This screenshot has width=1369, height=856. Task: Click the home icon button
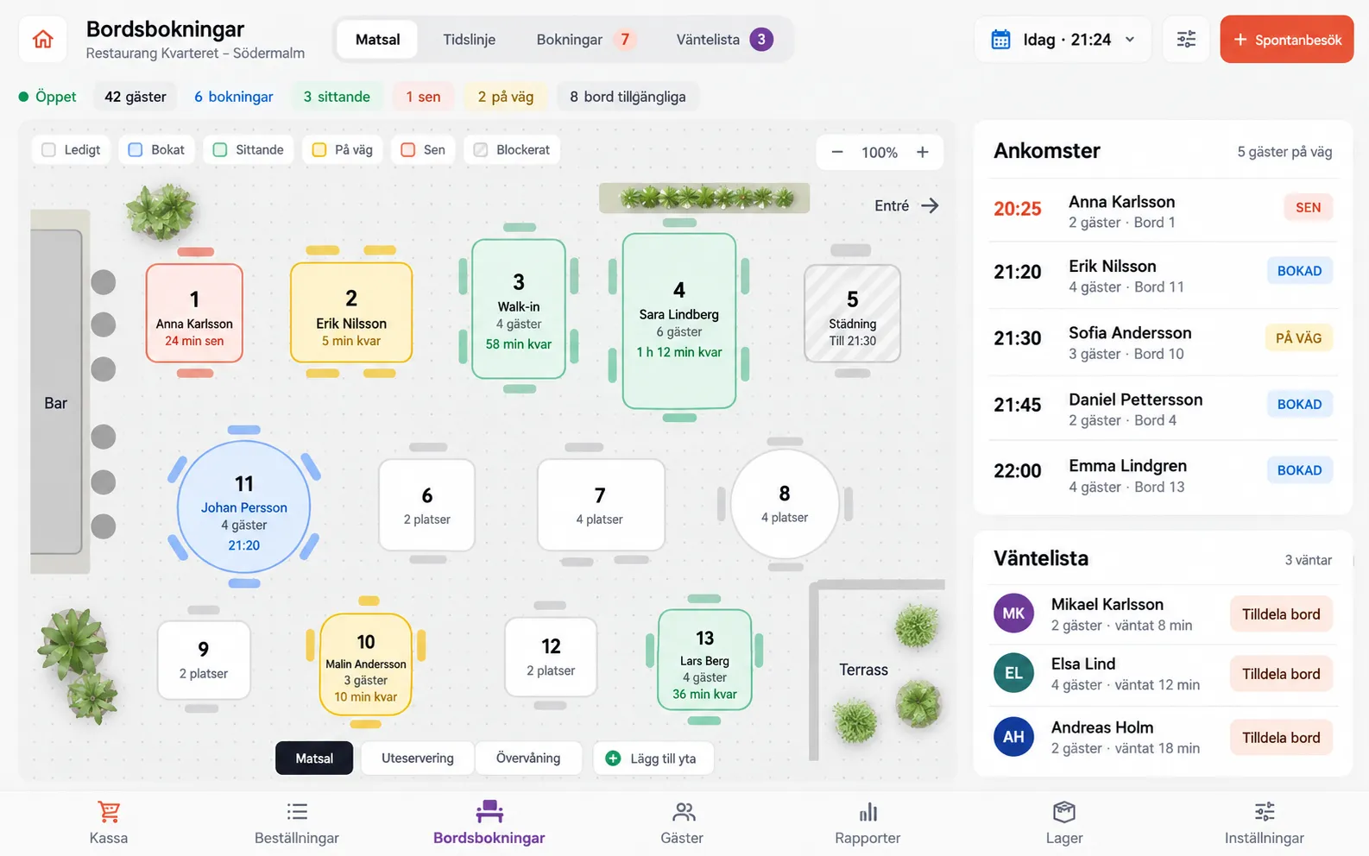pos(43,40)
